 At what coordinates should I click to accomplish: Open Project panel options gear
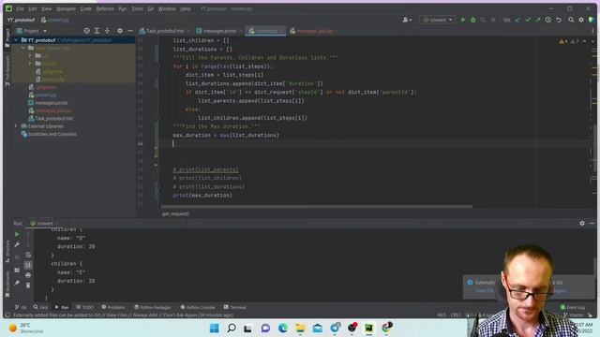(x=120, y=31)
